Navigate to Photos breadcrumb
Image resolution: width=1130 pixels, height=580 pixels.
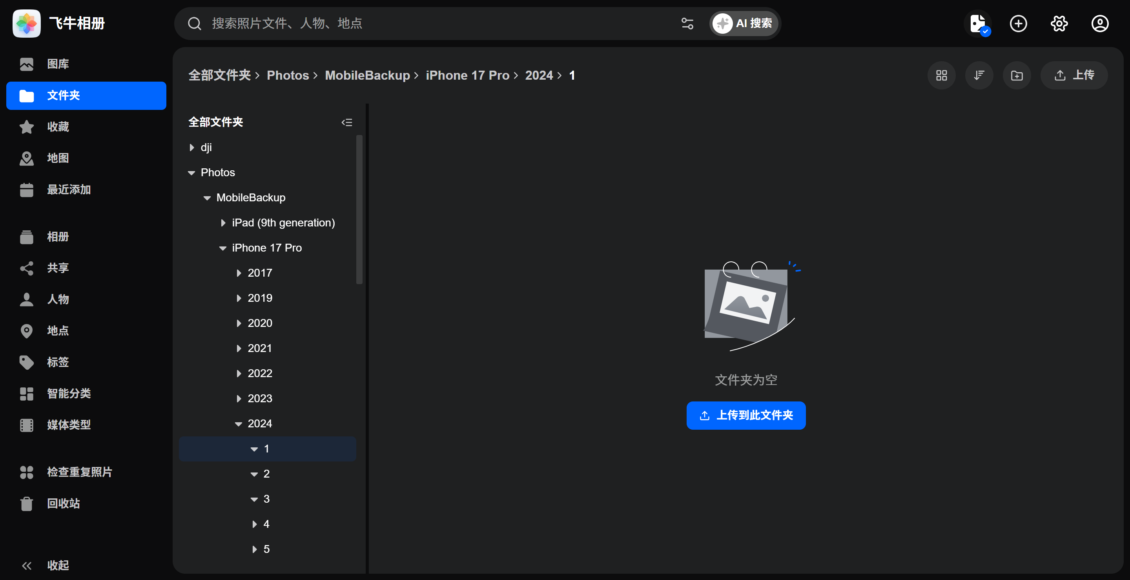(288, 75)
